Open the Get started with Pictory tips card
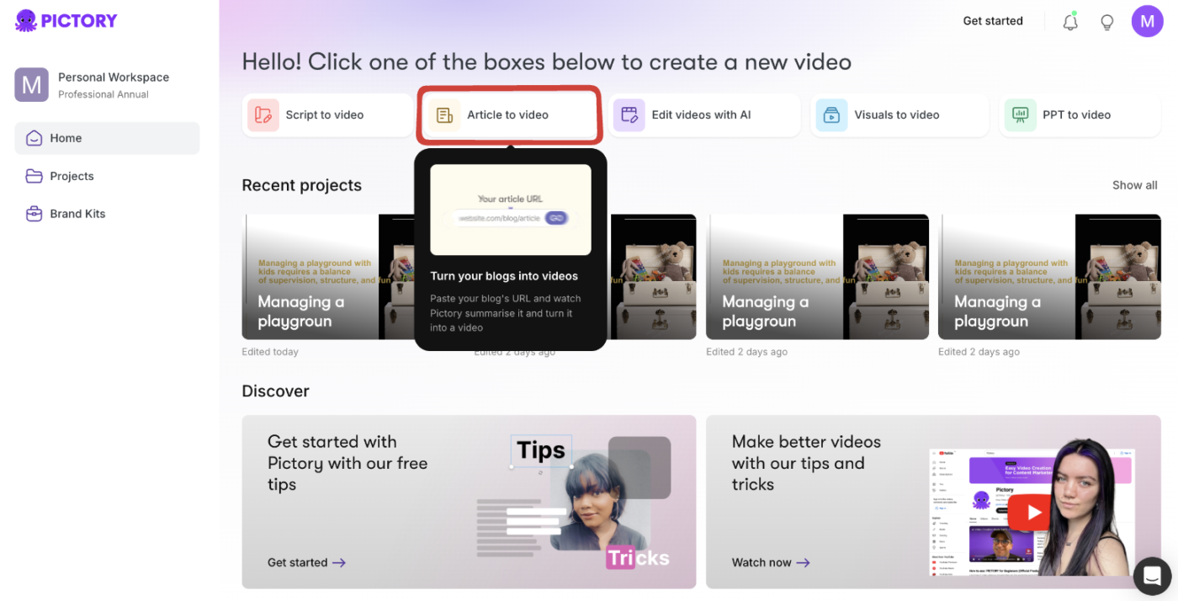Image resolution: width=1178 pixels, height=601 pixels. (x=469, y=502)
